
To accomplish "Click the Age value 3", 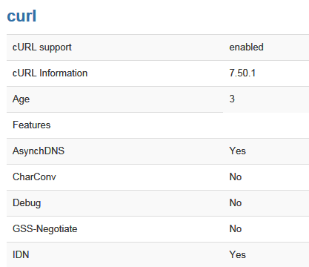I will pos(232,99).
